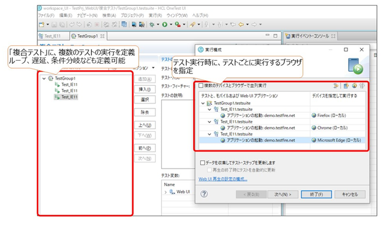Click the 上へ(U) button
The height and width of the screenshot is (228, 386).
[145, 125]
